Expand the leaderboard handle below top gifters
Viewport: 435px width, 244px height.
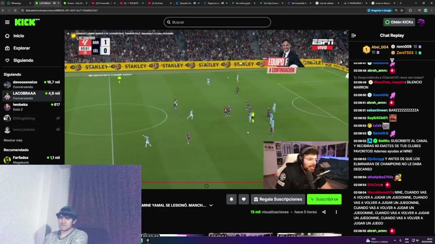[392, 60]
